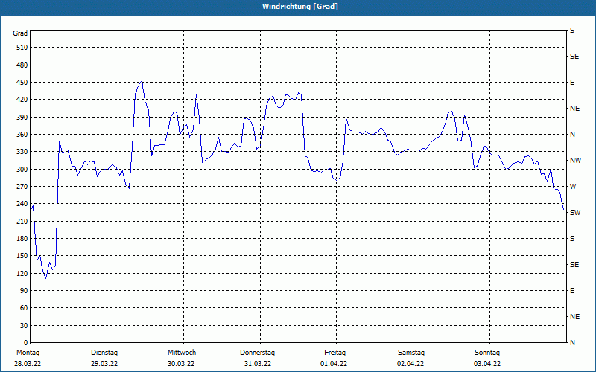The height and width of the screenshot is (372, 596).
Task: Click the 03.04.22 date label
Action: click(x=487, y=364)
